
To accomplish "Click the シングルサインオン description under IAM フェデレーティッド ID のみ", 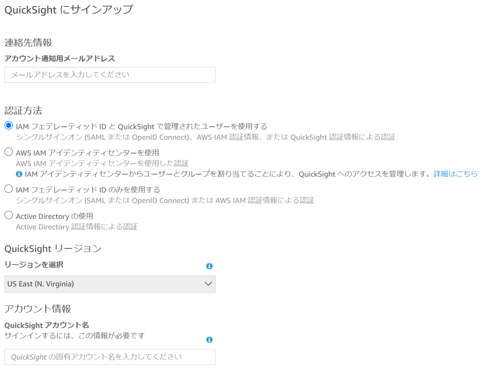I will 165,200.
